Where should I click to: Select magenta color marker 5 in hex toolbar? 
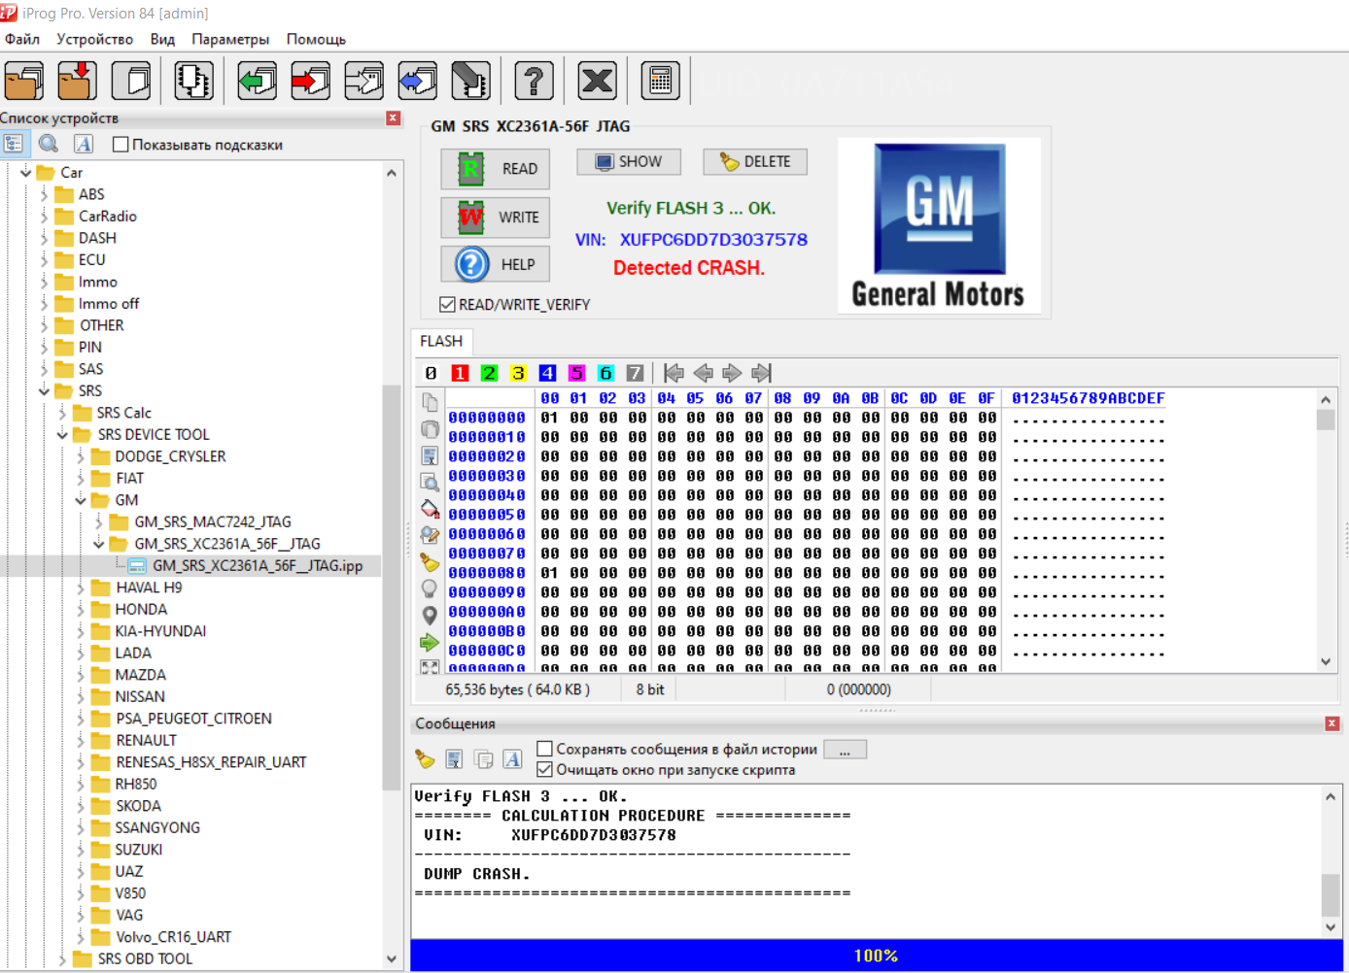[576, 373]
